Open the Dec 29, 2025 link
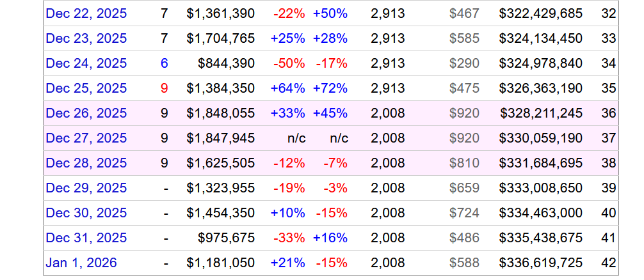Viewport: 644px width, 280px height. [86, 188]
